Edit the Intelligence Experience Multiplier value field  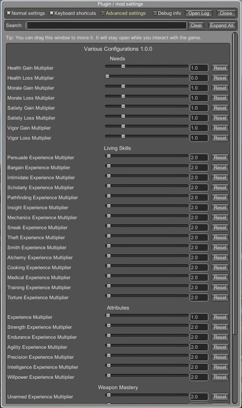click(x=199, y=367)
